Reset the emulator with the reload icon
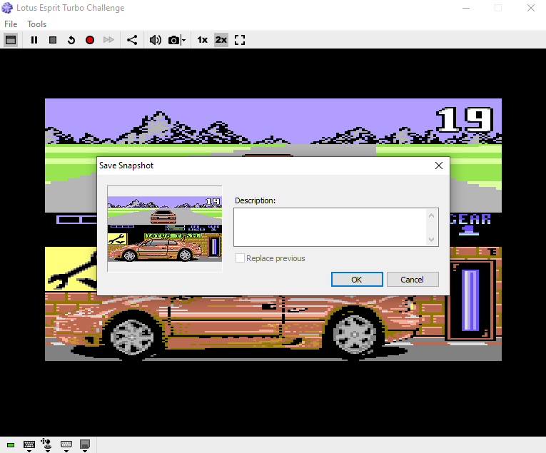 (x=71, y=40)
